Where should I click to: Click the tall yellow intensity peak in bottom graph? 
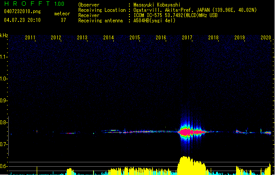191,165
